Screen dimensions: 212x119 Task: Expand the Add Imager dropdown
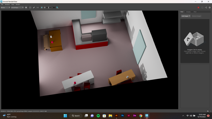[x=186, y=16]
